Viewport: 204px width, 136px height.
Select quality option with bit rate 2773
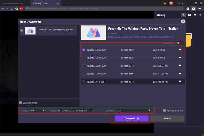84,66
